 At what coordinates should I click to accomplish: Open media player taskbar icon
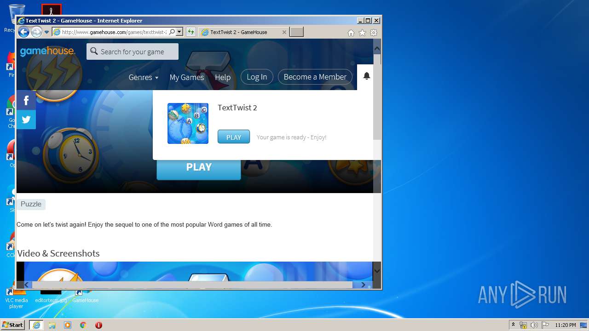(x=68, y=325)
